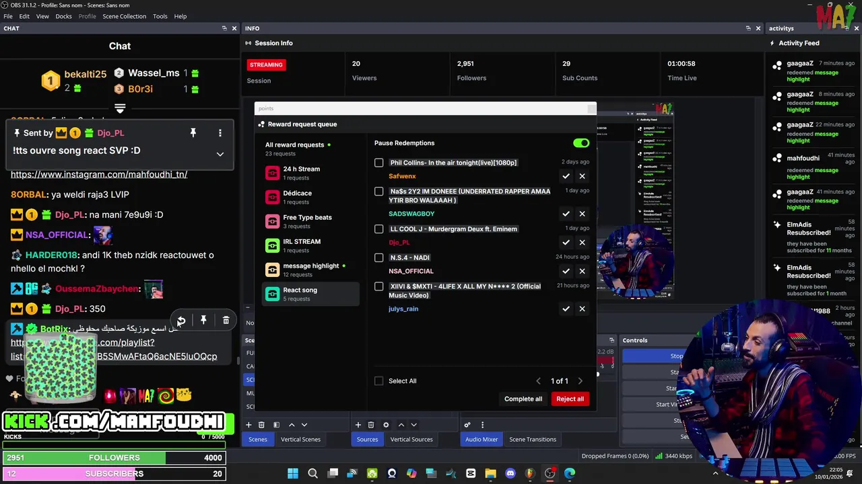This screenshot has height=484, width=862.
Task: Collapse the chat leaderboard handle
Action: [120, 108]
